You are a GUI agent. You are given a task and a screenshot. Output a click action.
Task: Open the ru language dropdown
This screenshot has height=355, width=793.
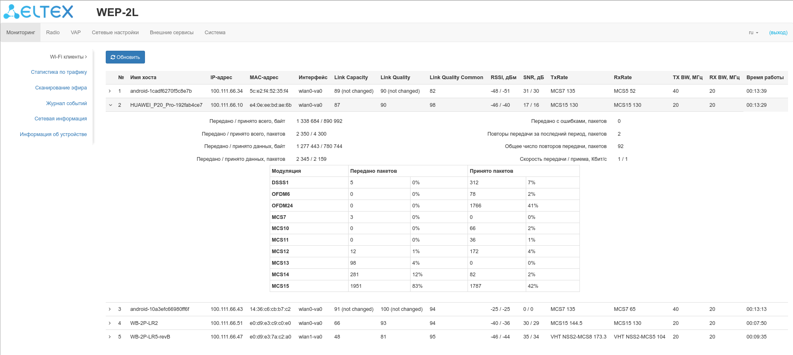tap(753, 33)
